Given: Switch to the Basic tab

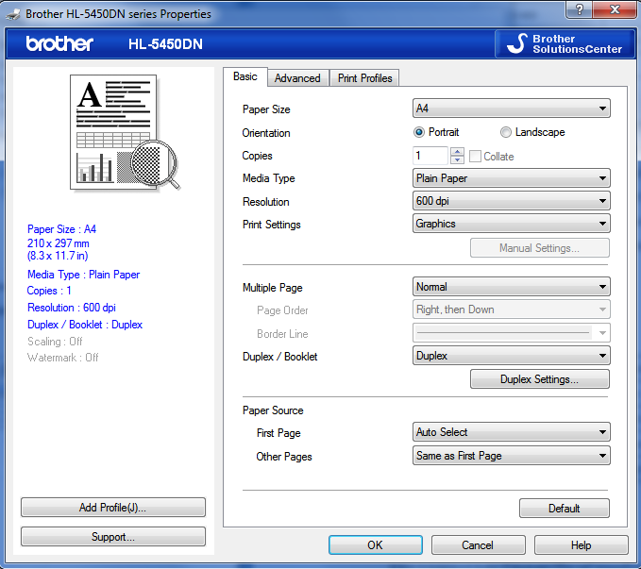Looking at the screenshot, I should click(x=245, y=76).
